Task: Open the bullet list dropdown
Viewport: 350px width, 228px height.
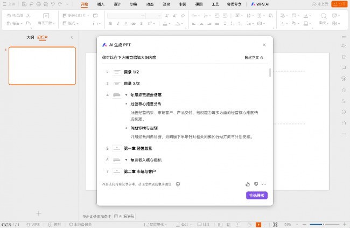Action: point(199,16)
